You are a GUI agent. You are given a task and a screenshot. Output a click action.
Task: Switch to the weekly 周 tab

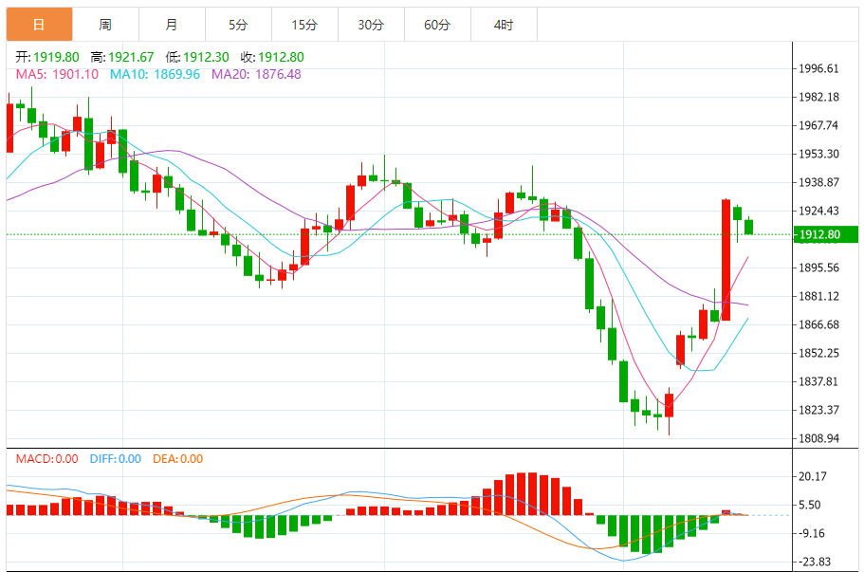[x=105, y=25]
